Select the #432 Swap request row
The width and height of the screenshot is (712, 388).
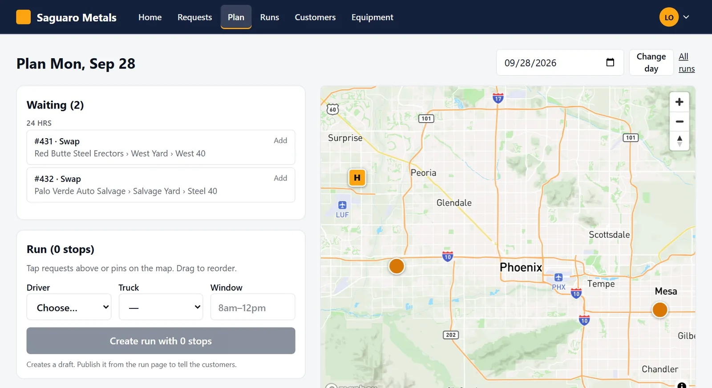161,185
